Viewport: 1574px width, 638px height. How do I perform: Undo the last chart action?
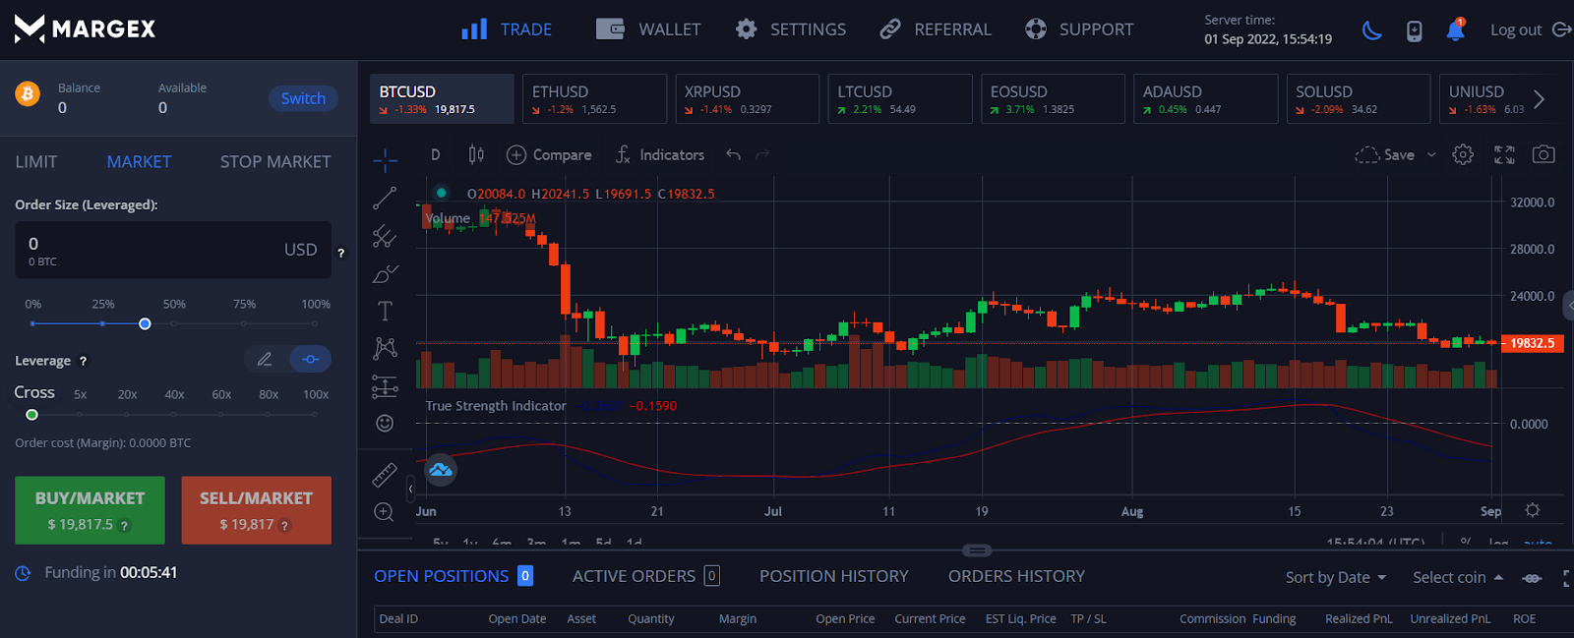733,154
